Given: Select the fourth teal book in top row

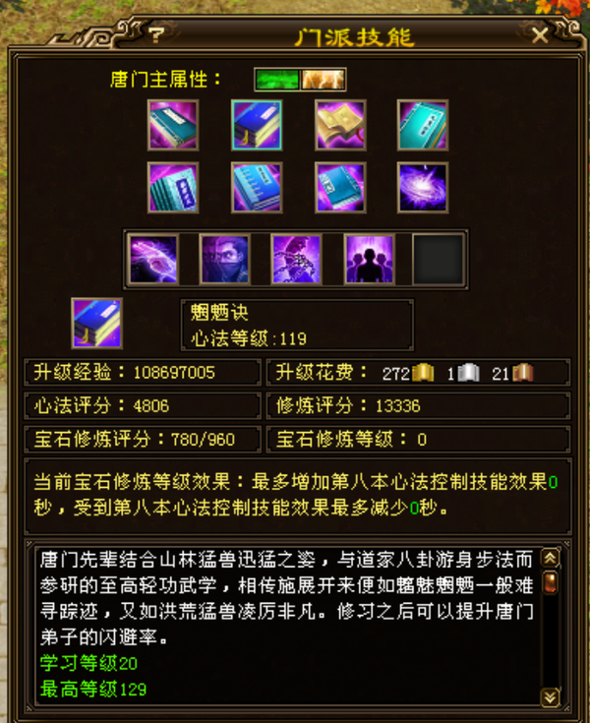Looking at the screenshot, I should tap(423, 125).
